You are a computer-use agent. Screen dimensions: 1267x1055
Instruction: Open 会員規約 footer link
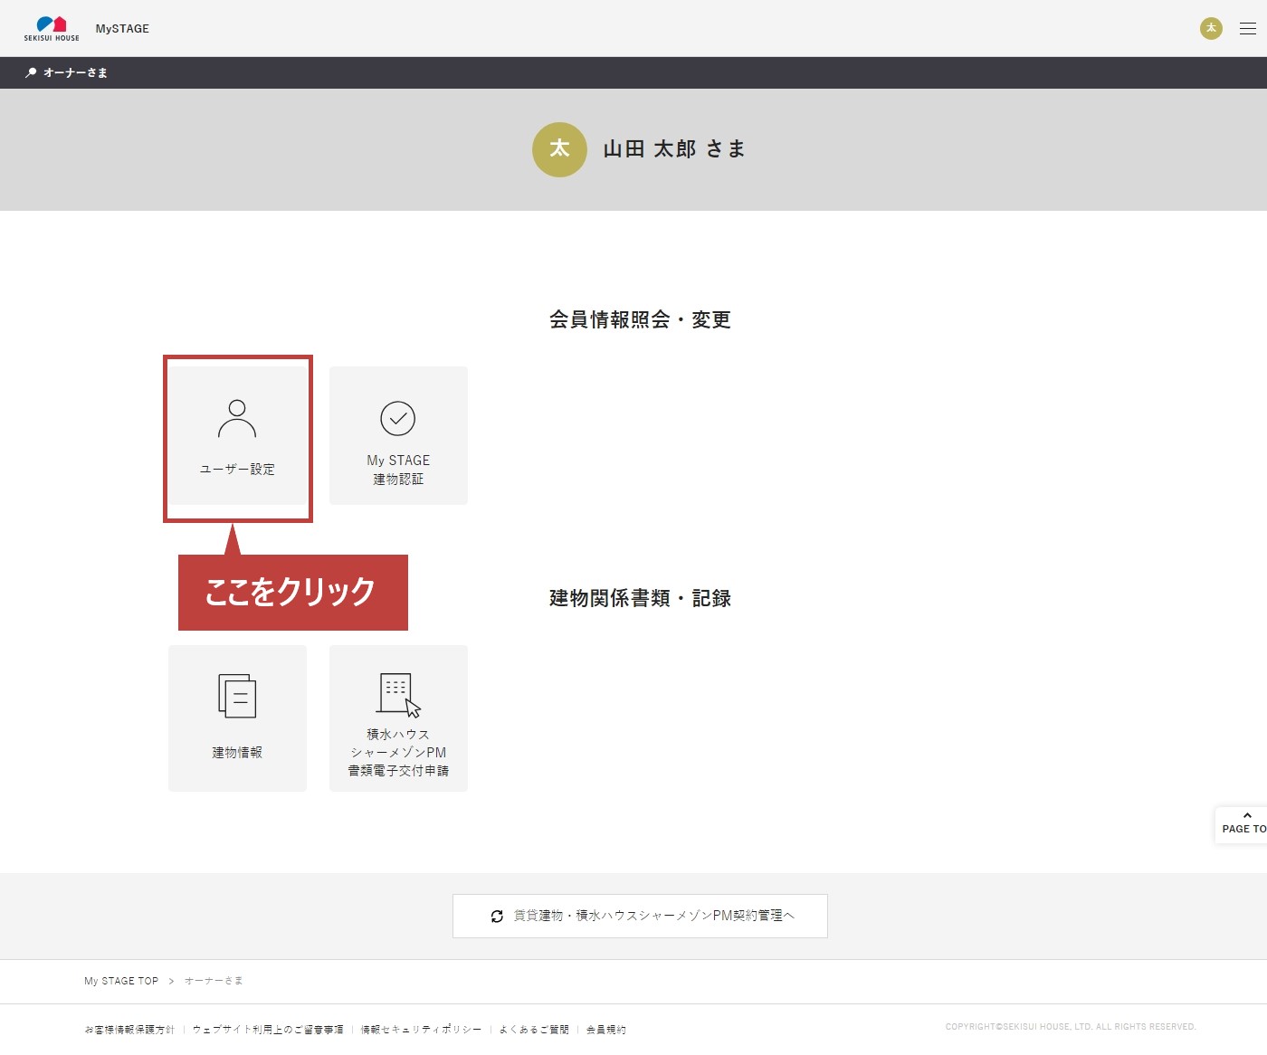pos(606,1030)
